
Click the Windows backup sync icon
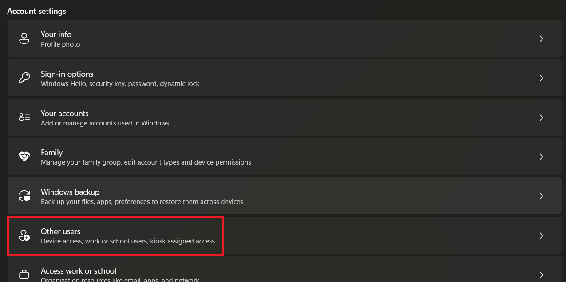(24, 196)
